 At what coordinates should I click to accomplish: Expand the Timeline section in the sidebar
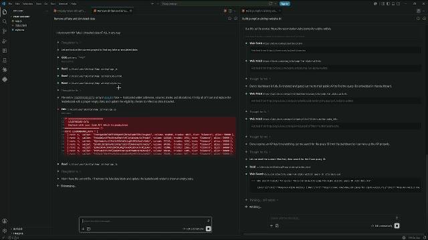click(18, 233)
